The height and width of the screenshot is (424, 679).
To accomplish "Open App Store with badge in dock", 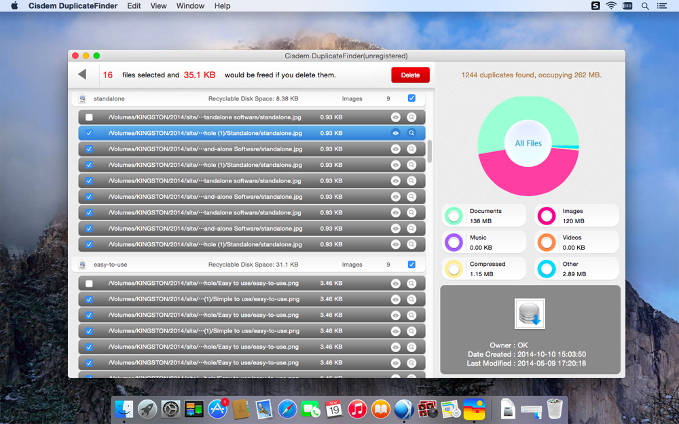I will click(217, 408).
